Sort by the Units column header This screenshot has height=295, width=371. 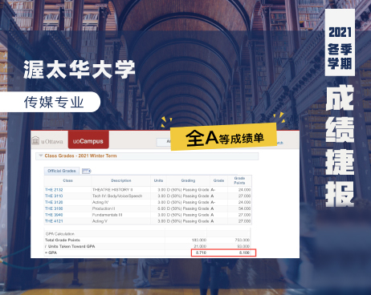pos(158,180)
